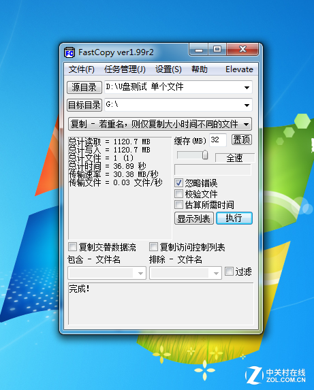Viewport: 314px width, 390px height.
Task: Open the 设置(S) menu
Action: (x=168, y=69)
